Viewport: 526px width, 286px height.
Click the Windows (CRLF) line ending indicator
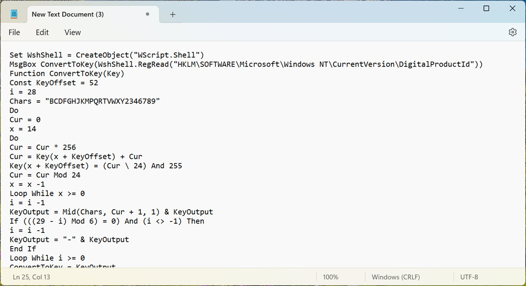pos(395,277)
